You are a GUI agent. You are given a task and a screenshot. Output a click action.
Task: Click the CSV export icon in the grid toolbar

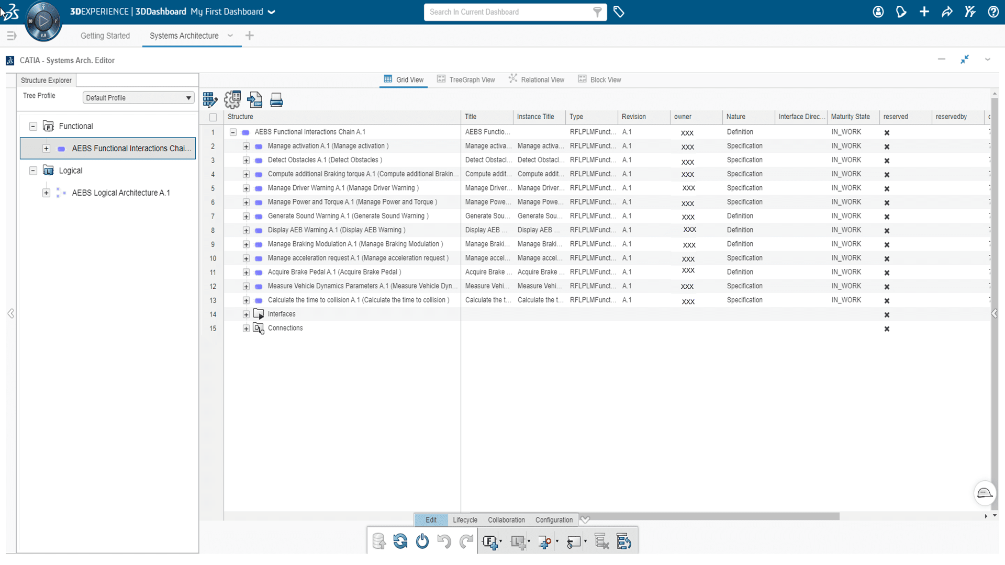click(255, 99)
